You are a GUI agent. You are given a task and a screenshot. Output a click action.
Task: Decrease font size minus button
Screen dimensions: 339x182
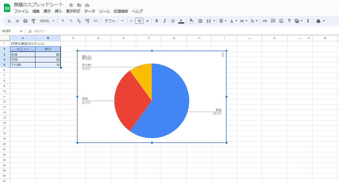[131, 21]
